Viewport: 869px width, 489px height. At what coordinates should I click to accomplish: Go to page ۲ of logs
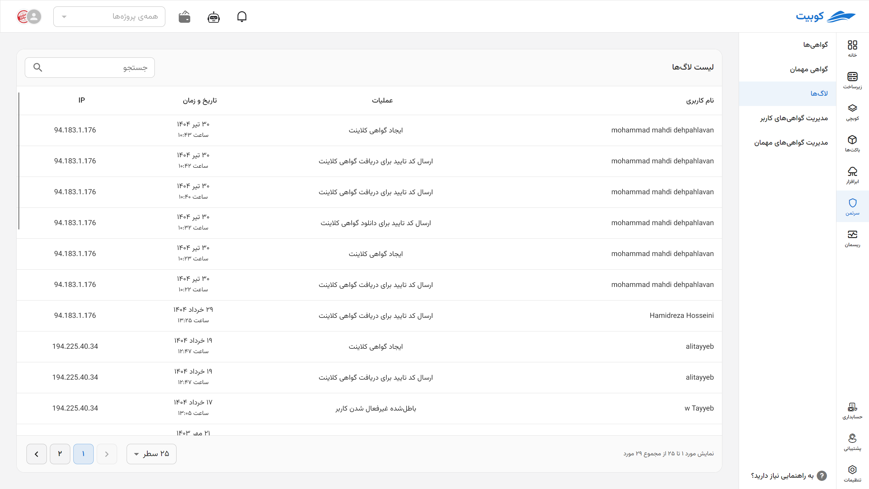click(x=60, y=454)
